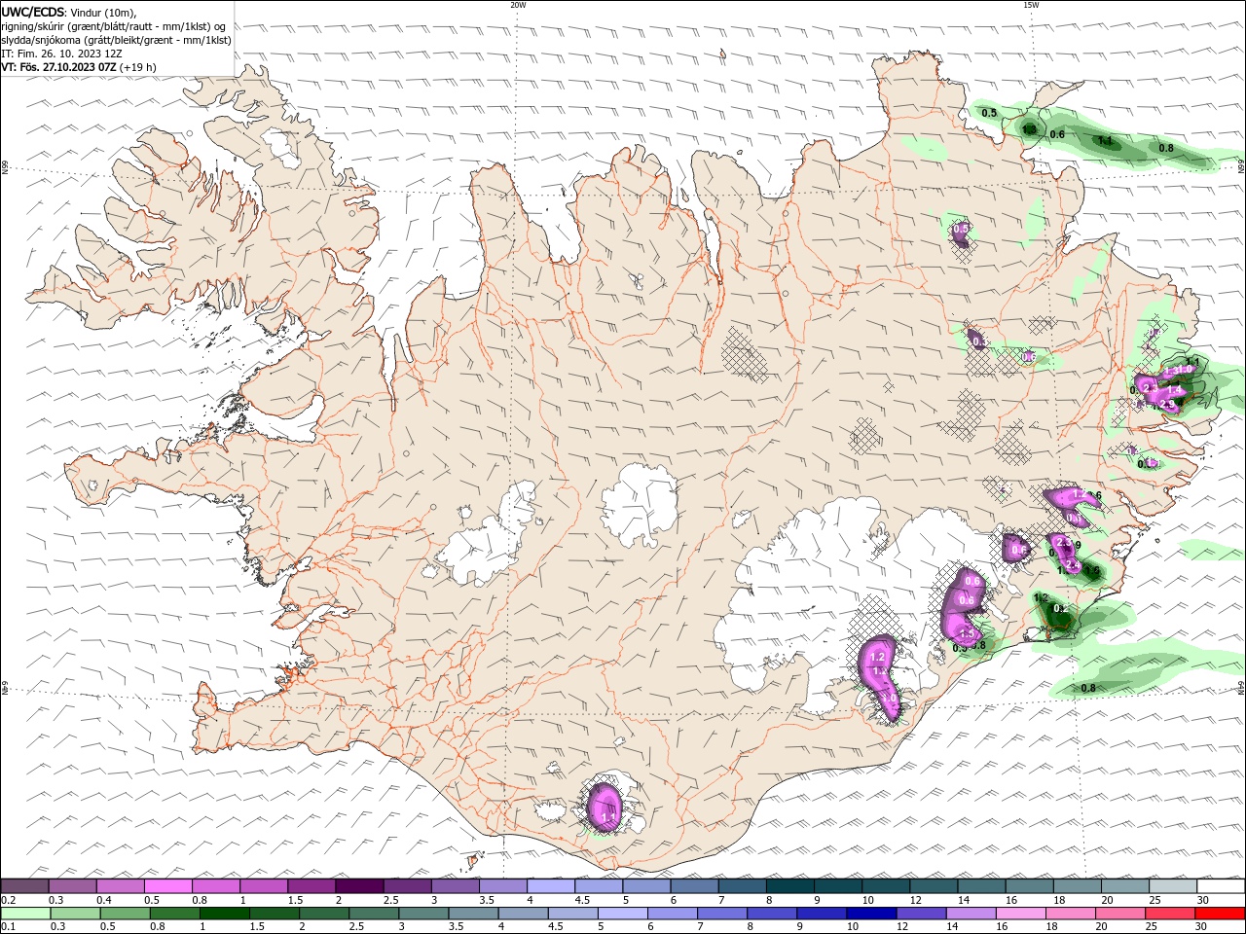Pick the lower-row light green swatch at 0.3
Screen dimensions: 1246x934
click(75, 914)
